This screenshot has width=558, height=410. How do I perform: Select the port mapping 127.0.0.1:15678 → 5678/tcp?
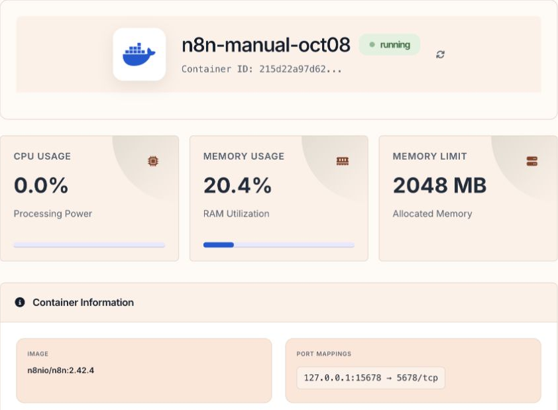coord(370,378)
